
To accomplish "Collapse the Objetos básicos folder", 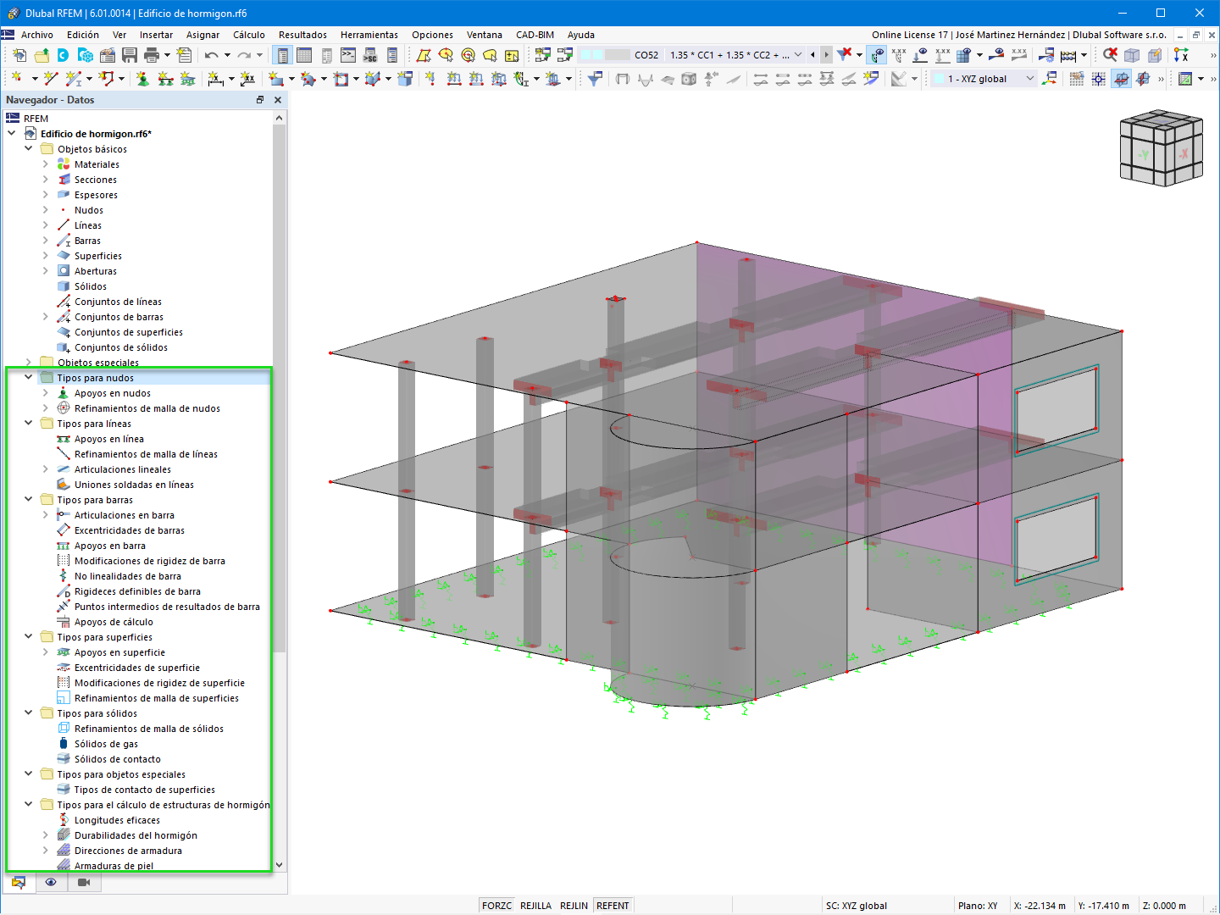I will pos(29,149).
